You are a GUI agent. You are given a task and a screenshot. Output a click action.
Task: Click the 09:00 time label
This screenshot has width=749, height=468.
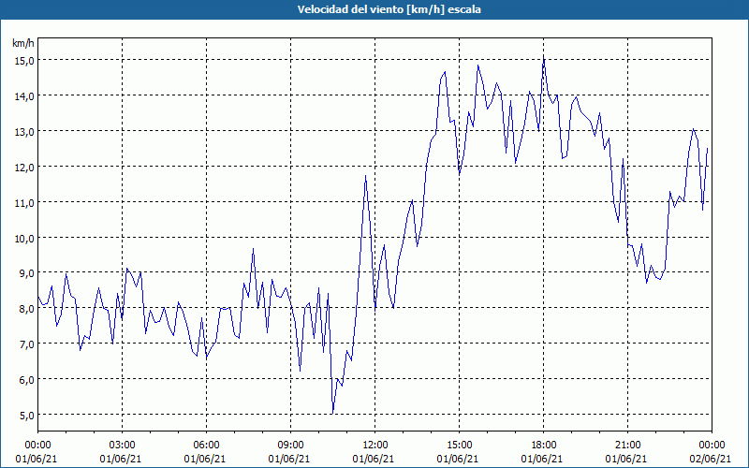(290, 446)
